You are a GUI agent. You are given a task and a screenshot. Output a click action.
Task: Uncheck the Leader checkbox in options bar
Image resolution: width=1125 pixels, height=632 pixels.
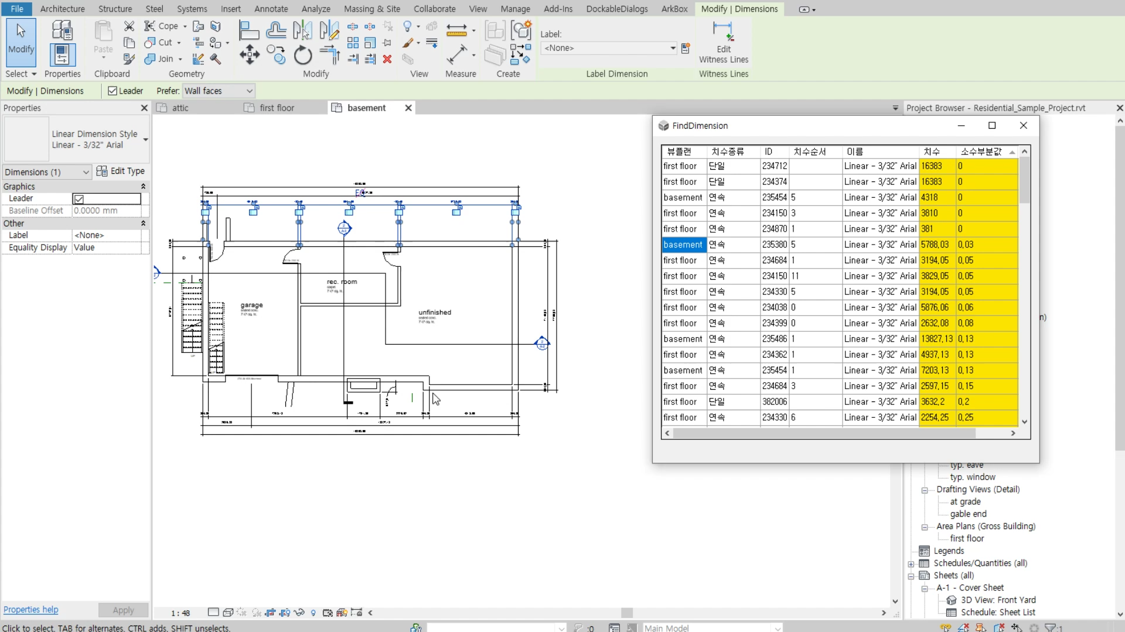112,91
